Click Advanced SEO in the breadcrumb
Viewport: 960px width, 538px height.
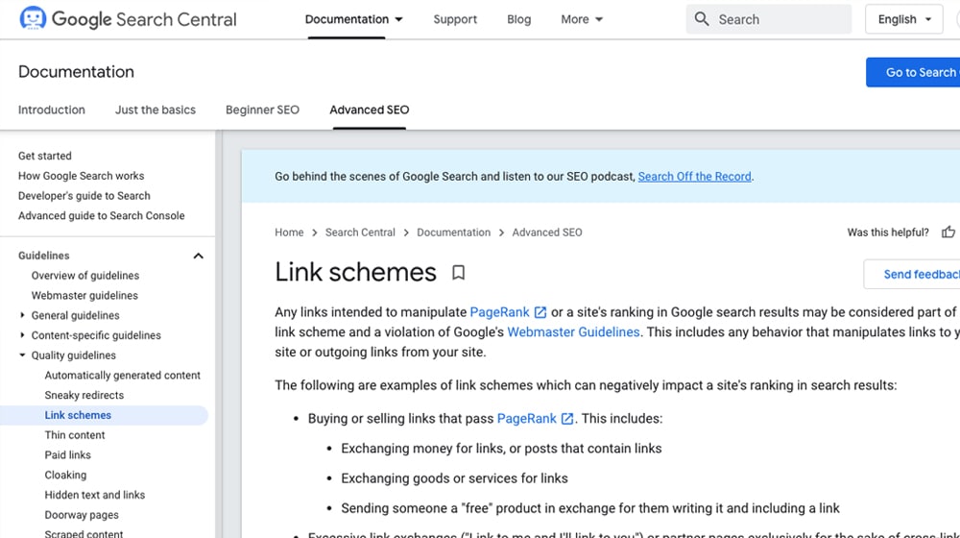pyautogui.click(x=547, y=232)
